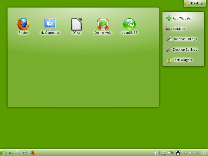Switch to the upper virtual desktop in the pager
This screenshot has height=156, width=208.
(x=17, y=151)
